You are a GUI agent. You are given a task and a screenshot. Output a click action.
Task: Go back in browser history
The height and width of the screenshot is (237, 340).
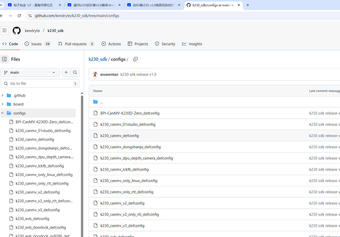pyautogui.click(x=2, y=15)
